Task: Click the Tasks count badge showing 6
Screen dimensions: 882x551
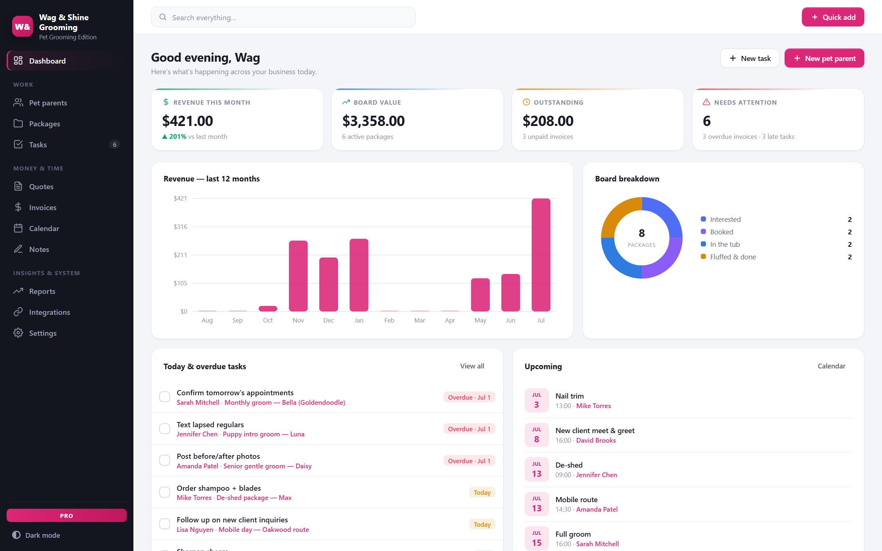Action: pos(115,145)
